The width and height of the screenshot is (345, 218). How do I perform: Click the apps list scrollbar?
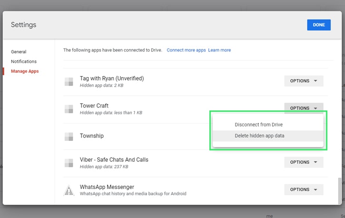click(340, 191)
